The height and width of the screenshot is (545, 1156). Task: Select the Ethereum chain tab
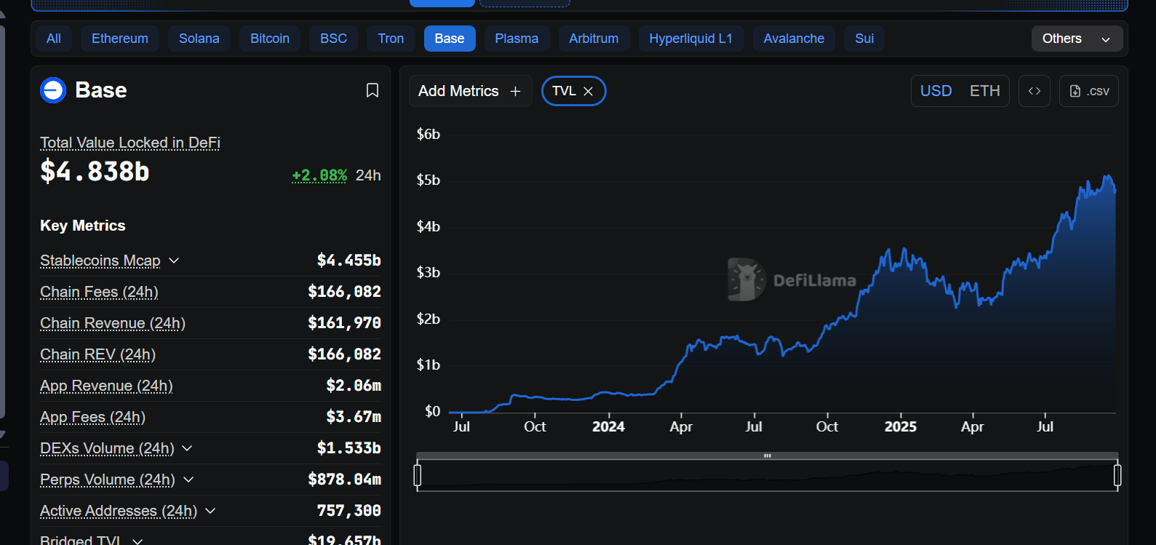click(120, 39)
